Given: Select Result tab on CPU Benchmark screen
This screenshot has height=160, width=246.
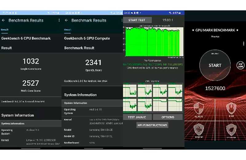Looking at the screenshot, I should coord(5,30).
